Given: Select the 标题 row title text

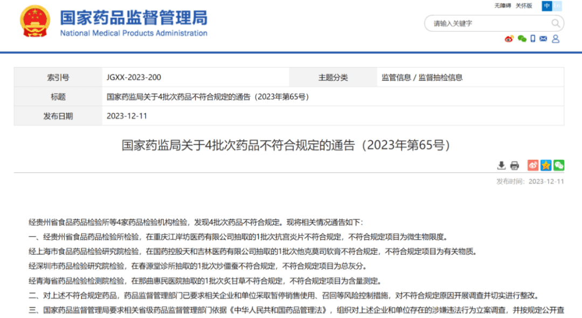Looking at the screenshot, I should click(207, 97).
